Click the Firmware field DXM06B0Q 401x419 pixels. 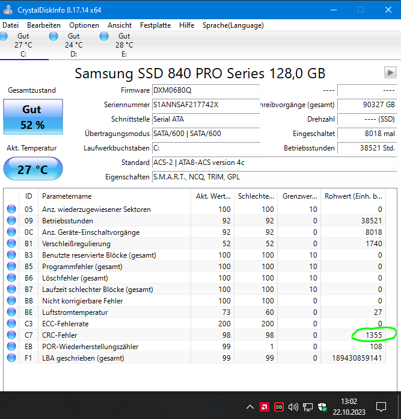(x=206, y=90)
